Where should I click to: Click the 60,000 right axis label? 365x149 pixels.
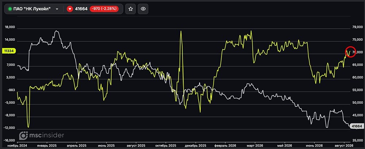(x=358, y=78)
